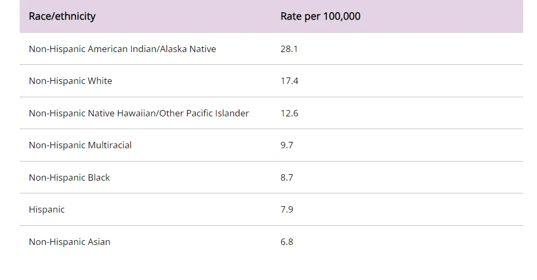Select Non-Hispanic American Indian/Alaska Native label
Image resolution: width=537 pixels, height=280 pixels.
click(122, 49)
